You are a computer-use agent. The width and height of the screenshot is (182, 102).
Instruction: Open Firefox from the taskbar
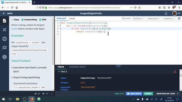point(32,99)
